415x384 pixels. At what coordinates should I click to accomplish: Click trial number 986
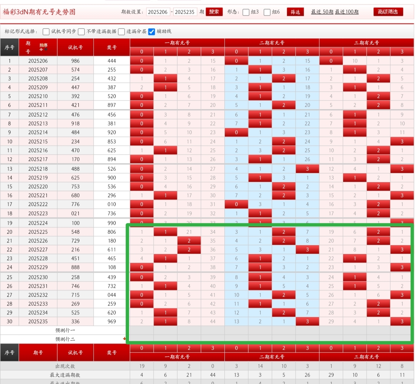click(x=75, y=61)
